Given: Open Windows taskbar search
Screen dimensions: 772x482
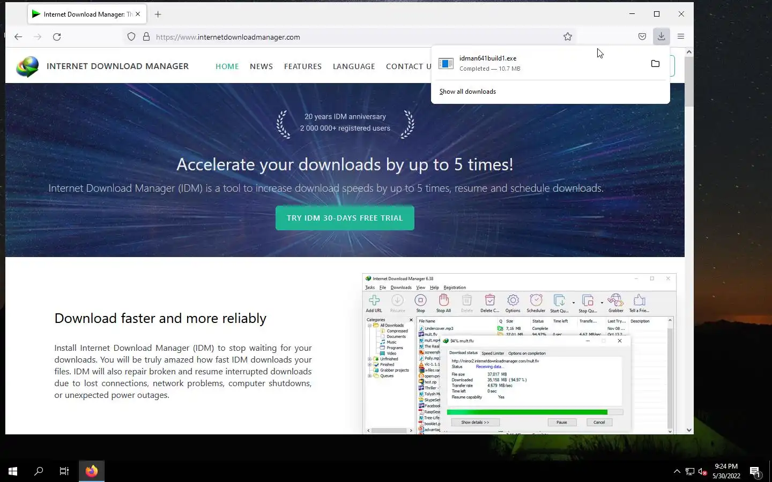Looking at the screenshot, I should point(39,471).
